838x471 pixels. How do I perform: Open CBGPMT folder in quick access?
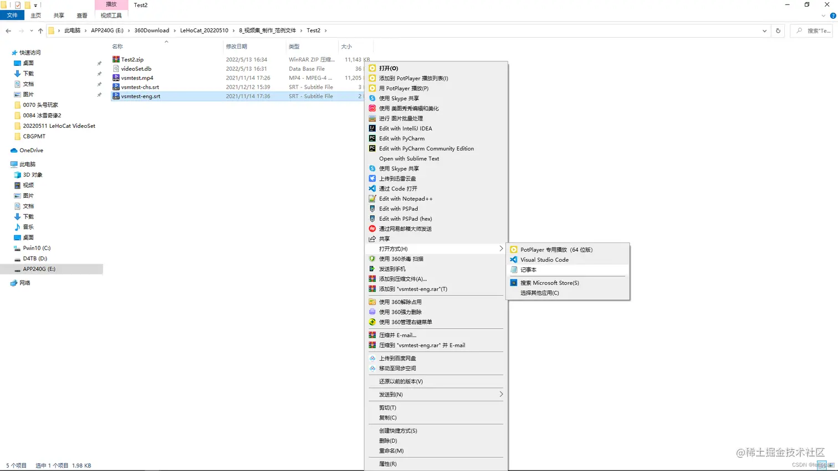(x=34, y=136)
